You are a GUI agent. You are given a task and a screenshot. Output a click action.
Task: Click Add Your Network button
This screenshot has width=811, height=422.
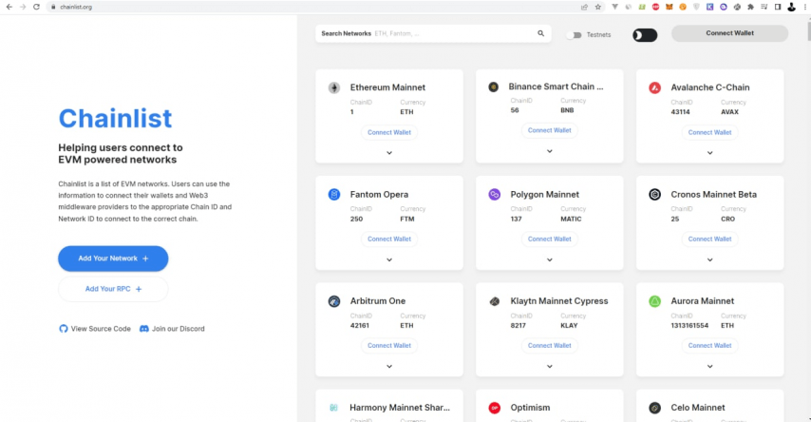tap(113, 259)
